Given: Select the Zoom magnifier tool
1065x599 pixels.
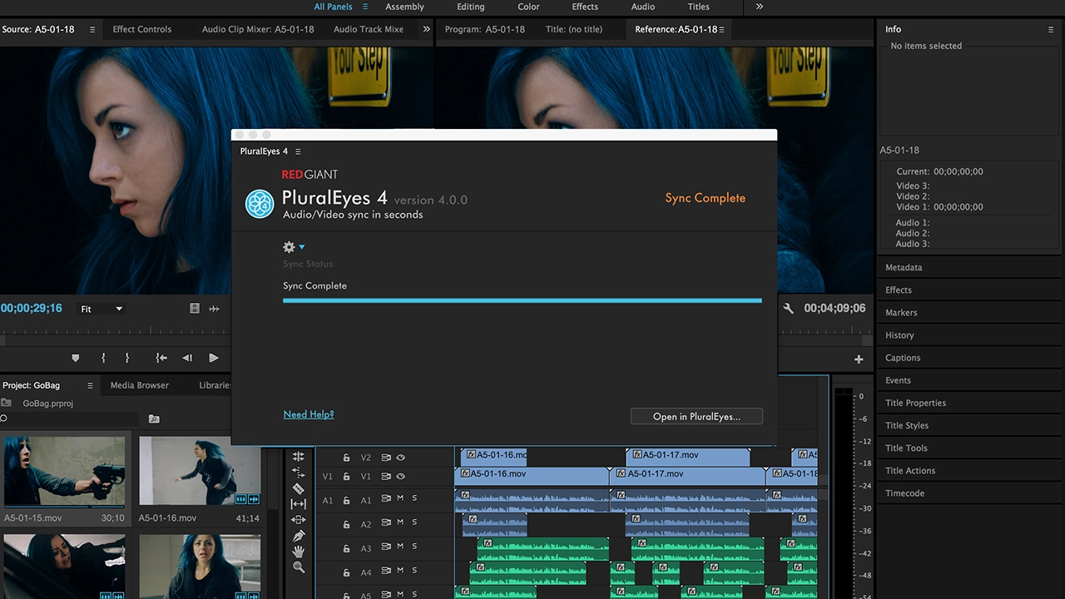Looking at the screenshot, I should [298, 567].
